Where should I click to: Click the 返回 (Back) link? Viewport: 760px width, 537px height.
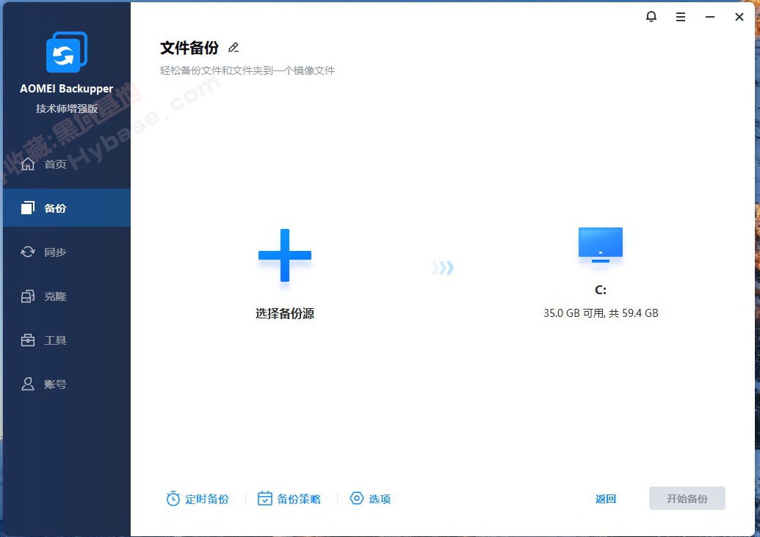click(605, 498)
